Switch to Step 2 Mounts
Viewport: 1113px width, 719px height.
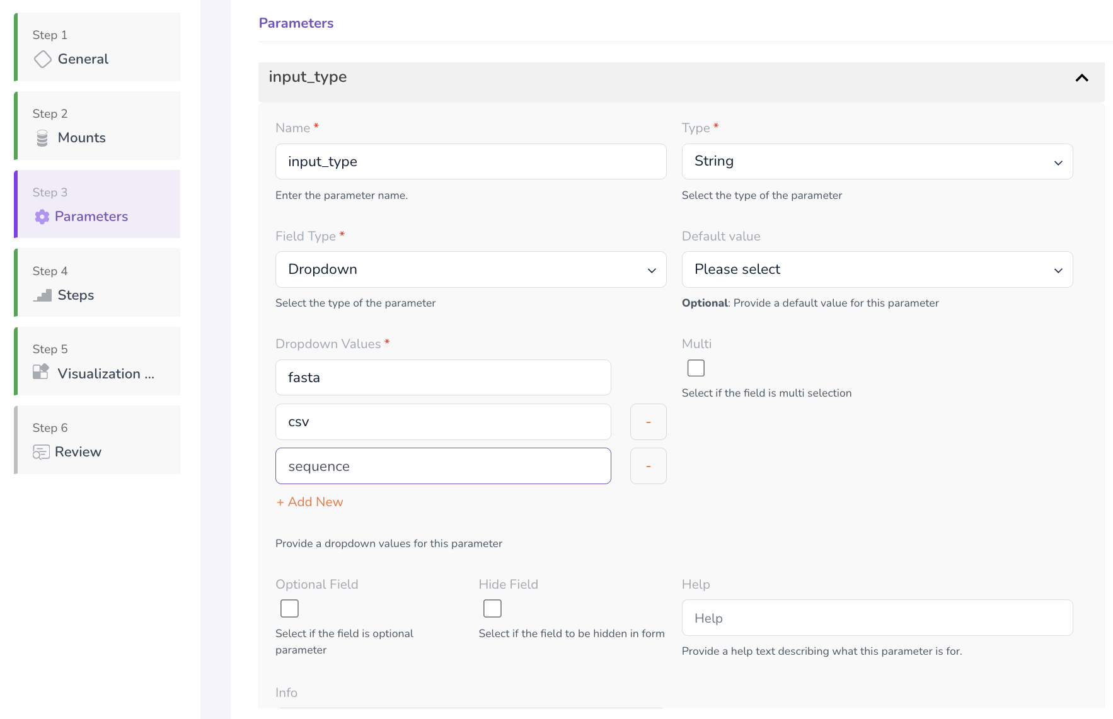[x=98, y=126]
